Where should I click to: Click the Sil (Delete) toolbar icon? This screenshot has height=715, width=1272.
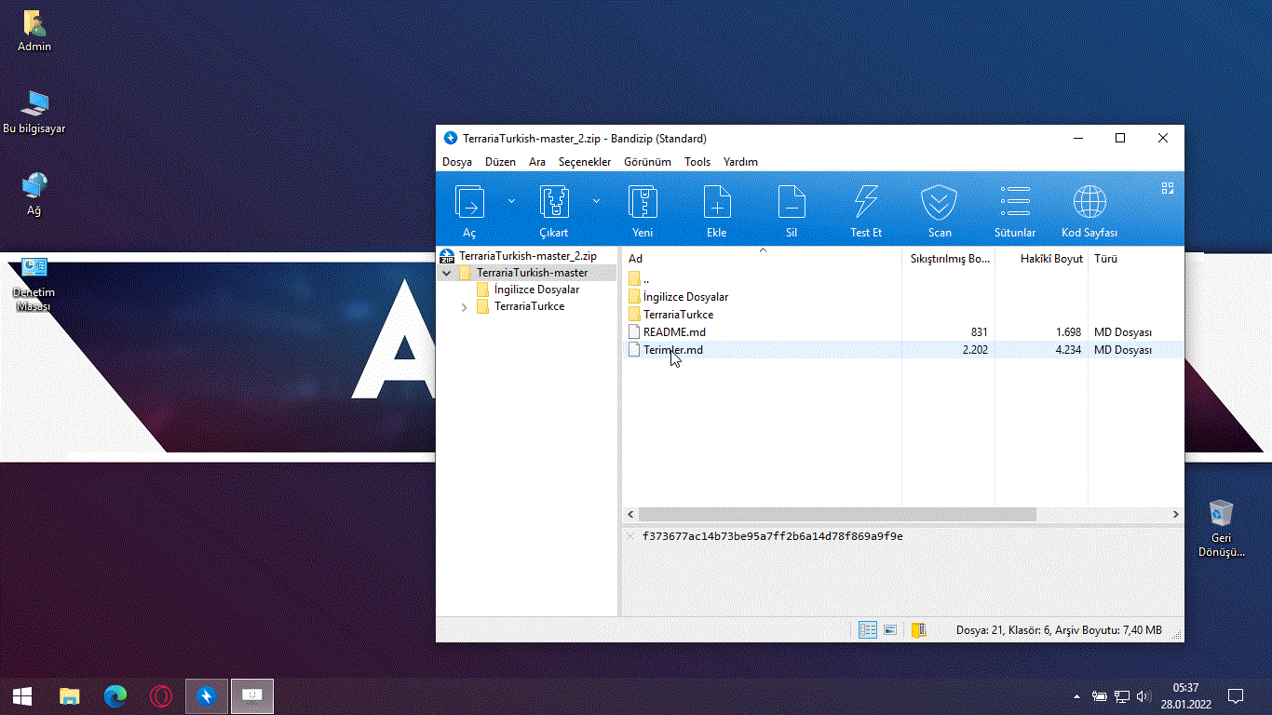coord(792,202)
